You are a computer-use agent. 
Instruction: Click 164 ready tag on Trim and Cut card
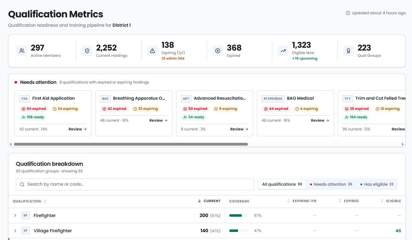(356, 117)
